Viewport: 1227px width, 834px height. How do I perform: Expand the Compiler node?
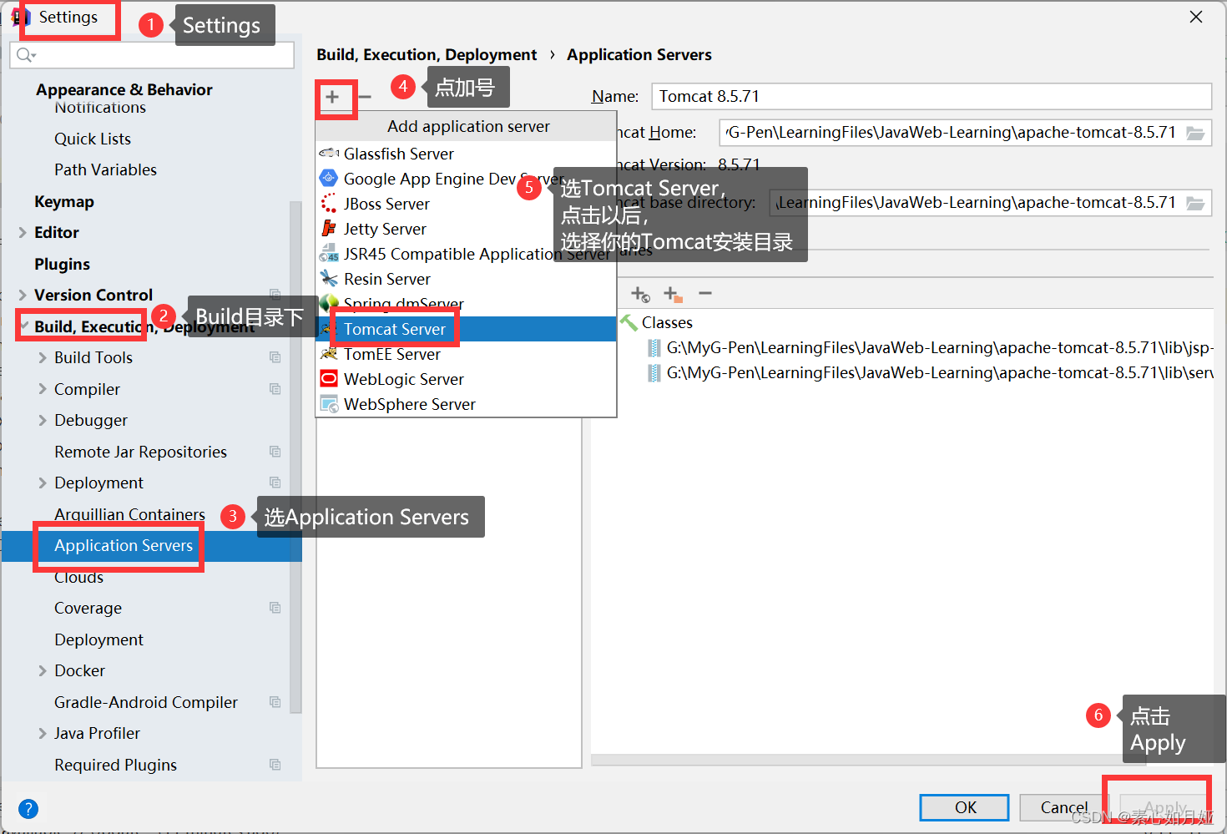coord(43,390)
